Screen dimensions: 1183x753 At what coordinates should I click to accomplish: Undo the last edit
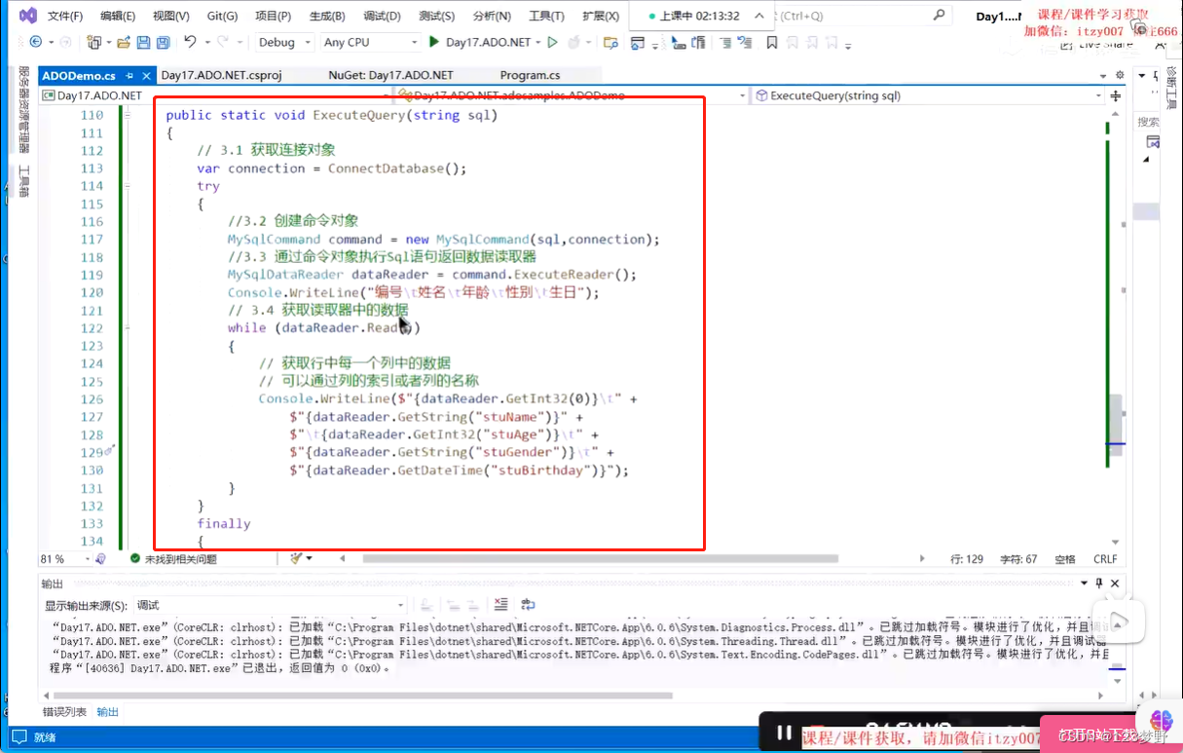coord(190,42)
